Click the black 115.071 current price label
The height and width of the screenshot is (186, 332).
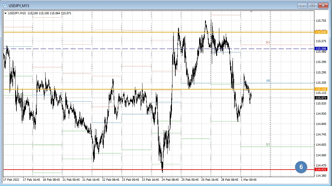pos(321,98)
